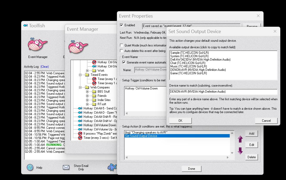Viewport: 286px width, 180px height.
Task: Click fish icon beside Hotkey Ctrl-Alt-D event
Action: coord(80,113)
